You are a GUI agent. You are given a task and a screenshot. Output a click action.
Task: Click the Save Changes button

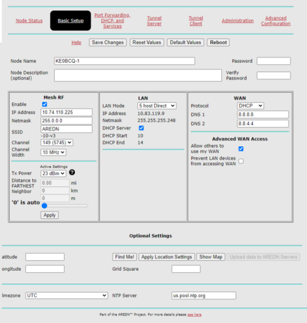click(x=108, y=43)
